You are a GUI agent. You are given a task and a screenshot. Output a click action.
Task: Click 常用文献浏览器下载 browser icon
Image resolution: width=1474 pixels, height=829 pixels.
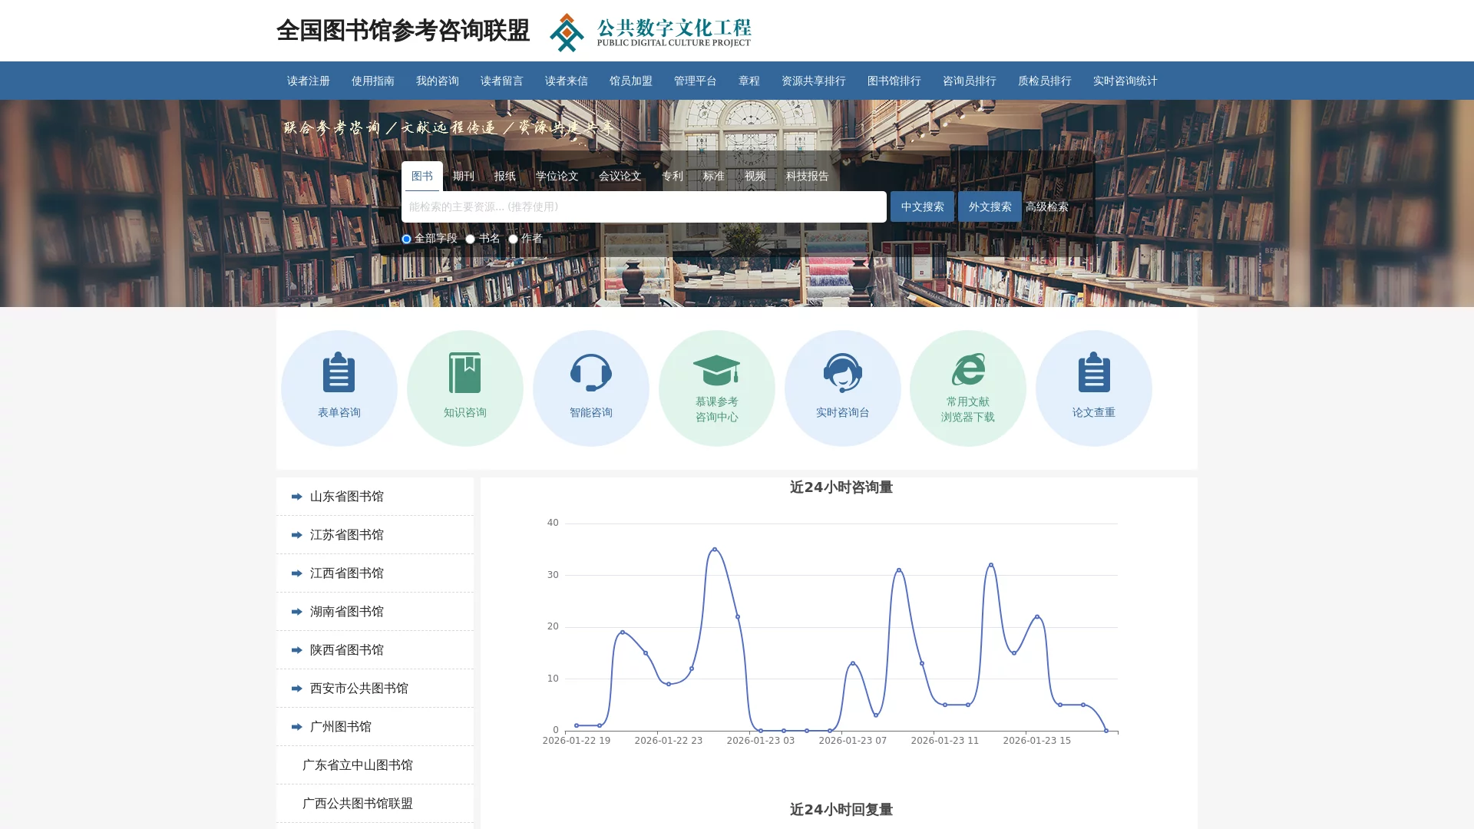click(969, 372)
